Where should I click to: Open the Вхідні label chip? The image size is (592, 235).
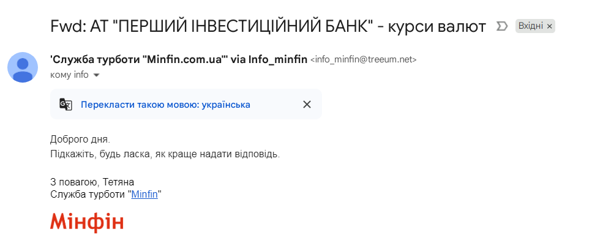pyautogui.click(x=530, y=26)
